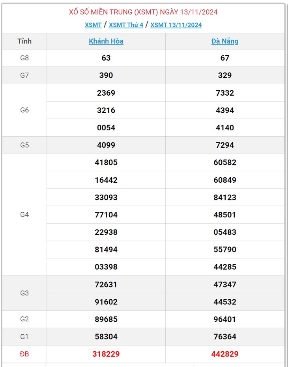Open the XSMT 13/11/2024 link

[176, 25]
